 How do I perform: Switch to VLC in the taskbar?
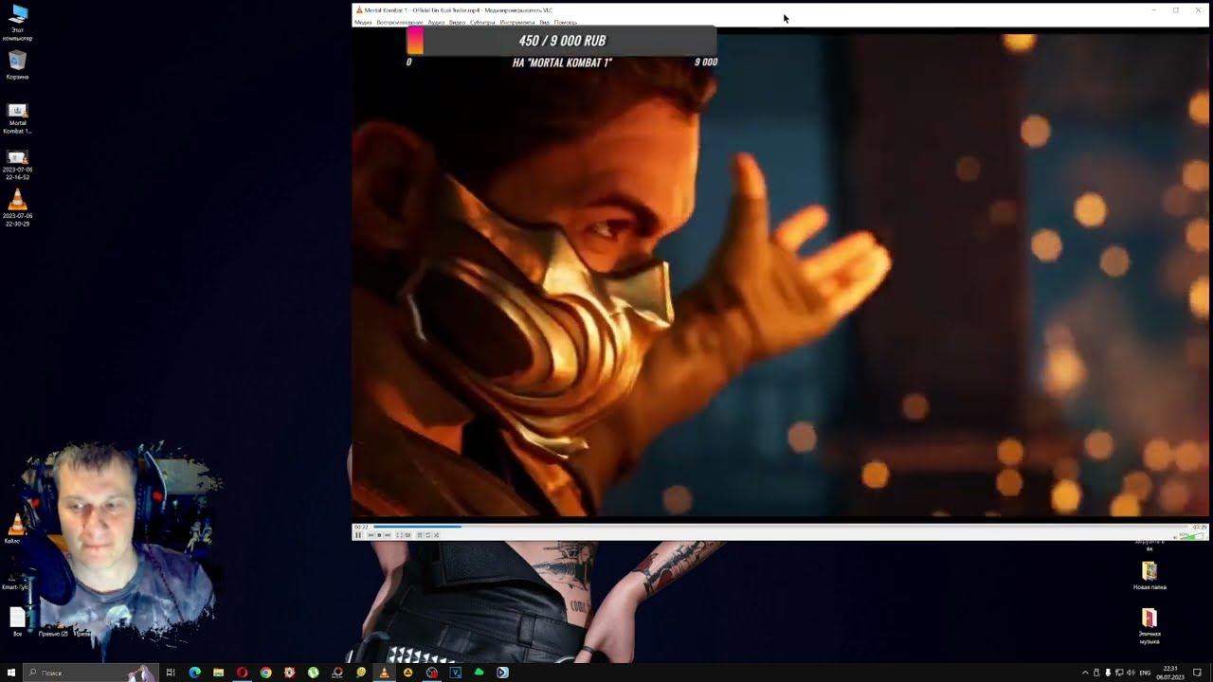coord(384,673)
